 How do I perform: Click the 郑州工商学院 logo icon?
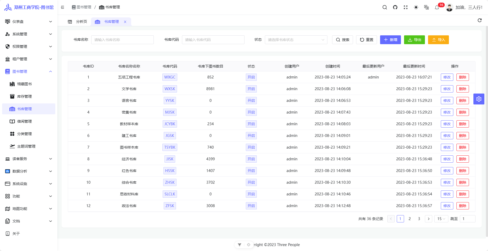[8, 7]
